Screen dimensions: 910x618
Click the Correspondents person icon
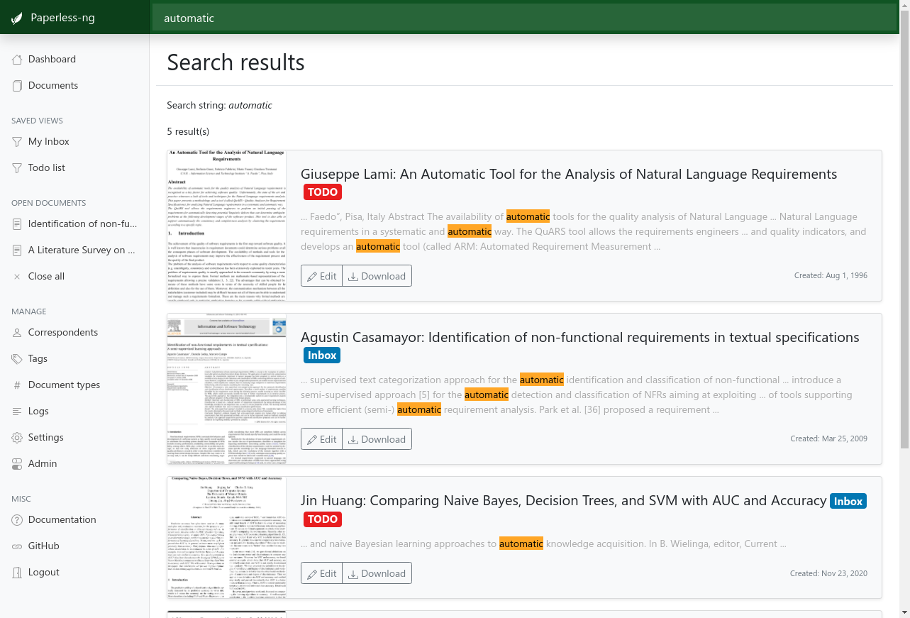pos(17,333)
